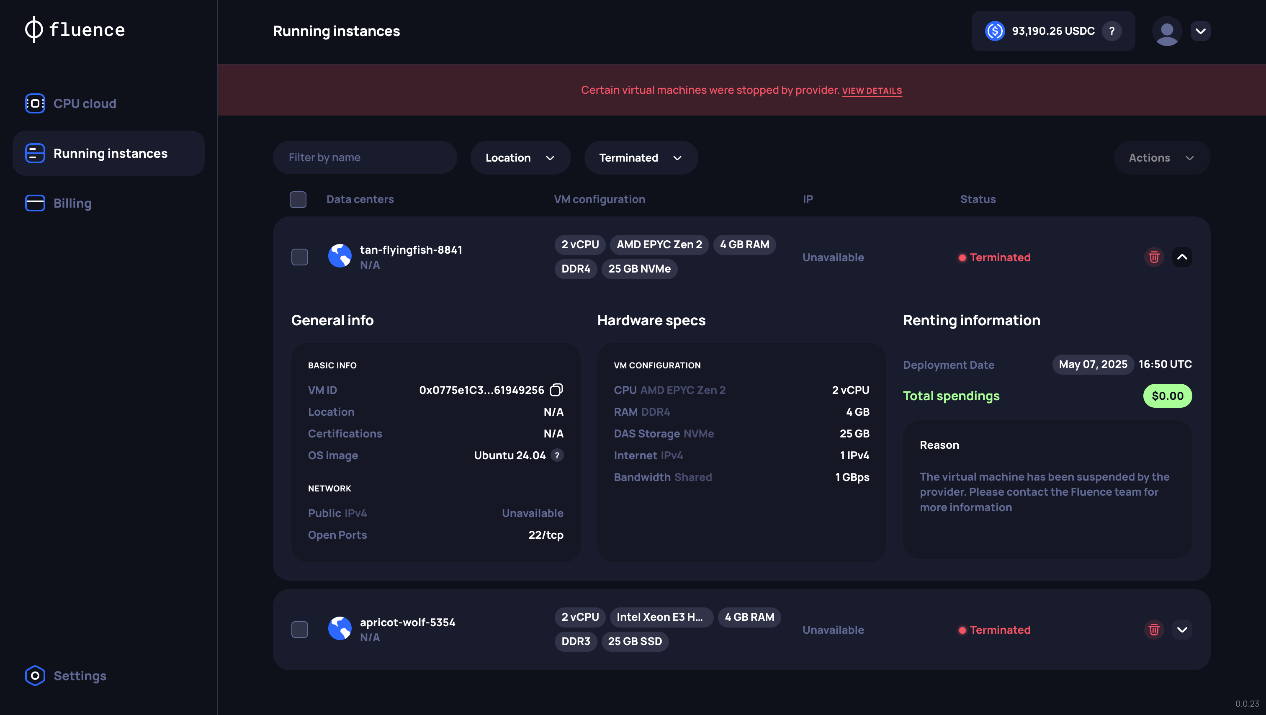
Task: Open the Terminated status dropdown
Action: (641, 157)
